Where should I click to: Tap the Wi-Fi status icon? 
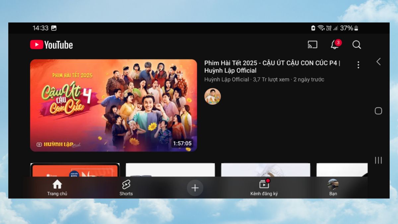pyautogui.click(x=321, y=28)
